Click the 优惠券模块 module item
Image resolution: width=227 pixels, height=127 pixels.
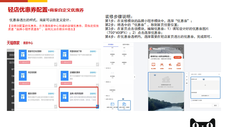pyautogui.click(x=112, y=89)
